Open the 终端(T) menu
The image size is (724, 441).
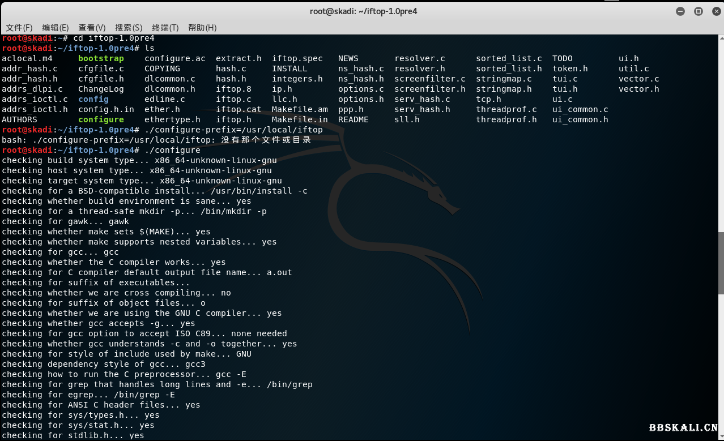(x=165, y=27)
